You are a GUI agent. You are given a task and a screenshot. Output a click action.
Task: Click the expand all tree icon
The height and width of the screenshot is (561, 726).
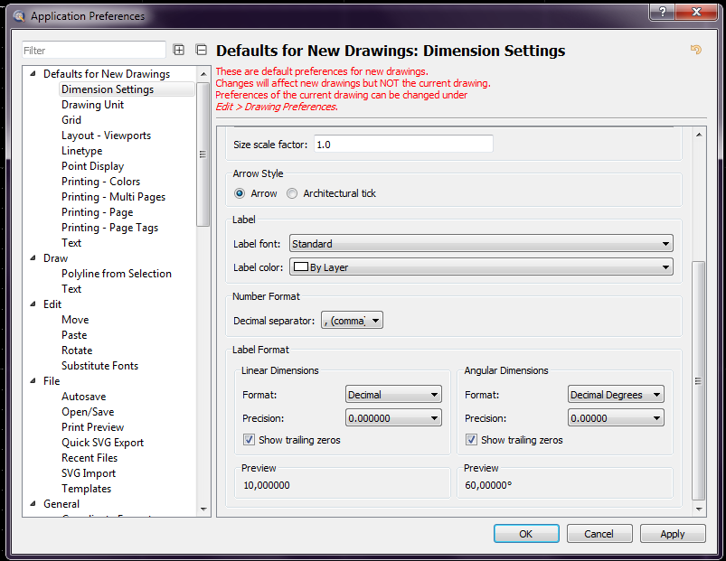[x=179, y=51]
